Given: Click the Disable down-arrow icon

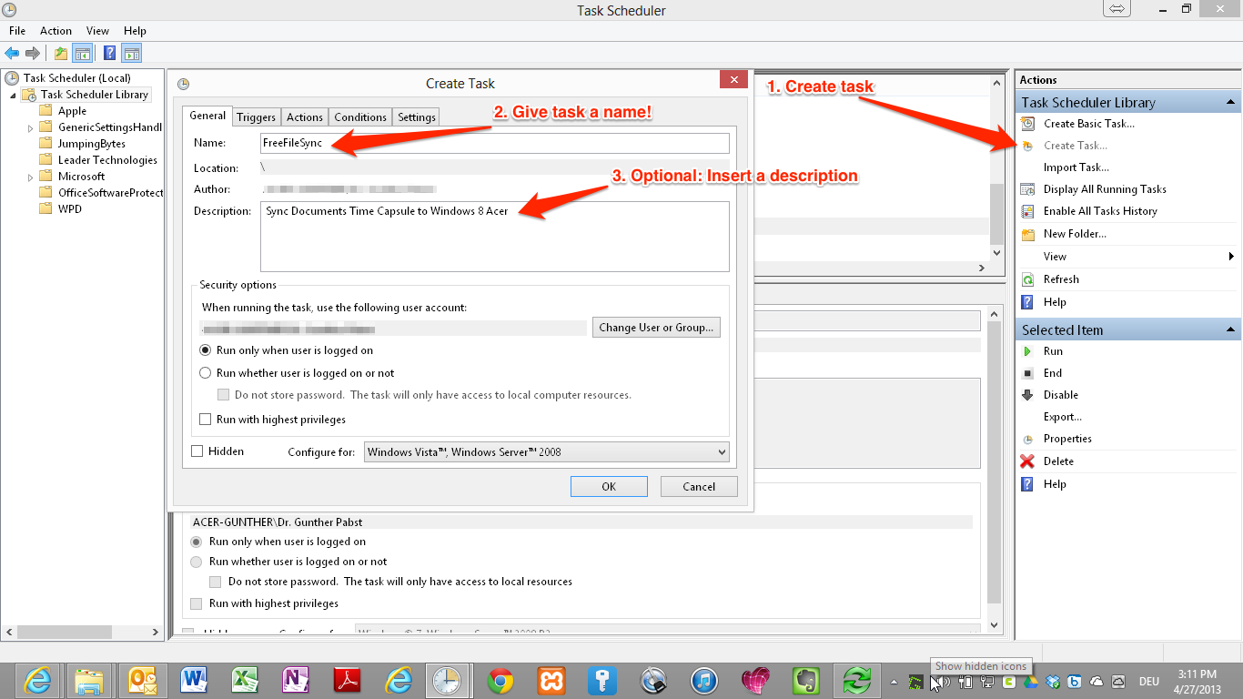Looking at the screenshot, I should pos(1027,395).
